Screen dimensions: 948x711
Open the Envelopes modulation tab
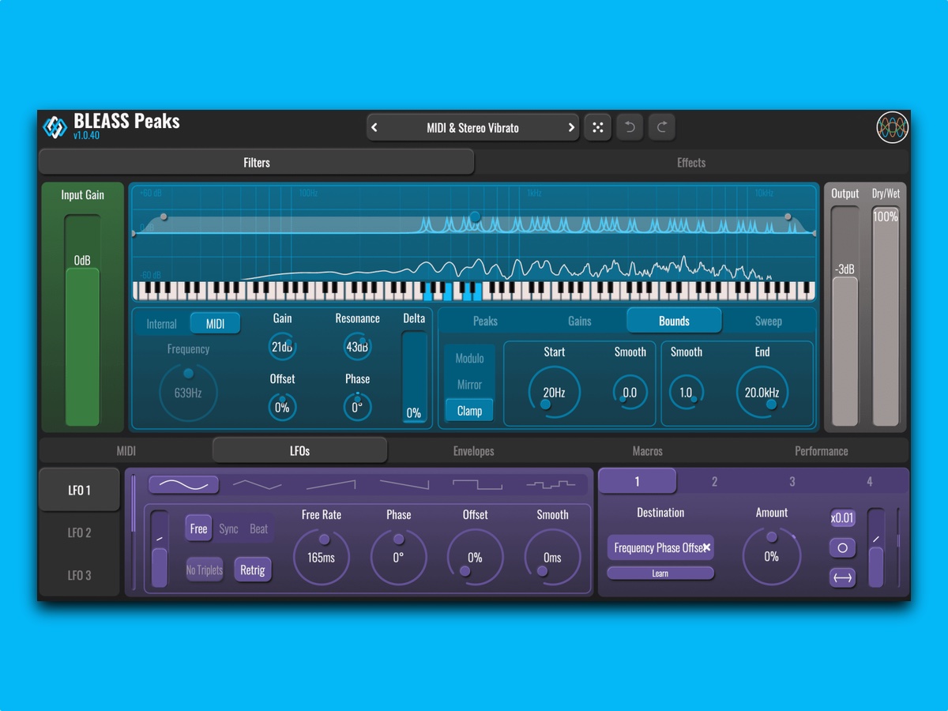coord(474,450)
